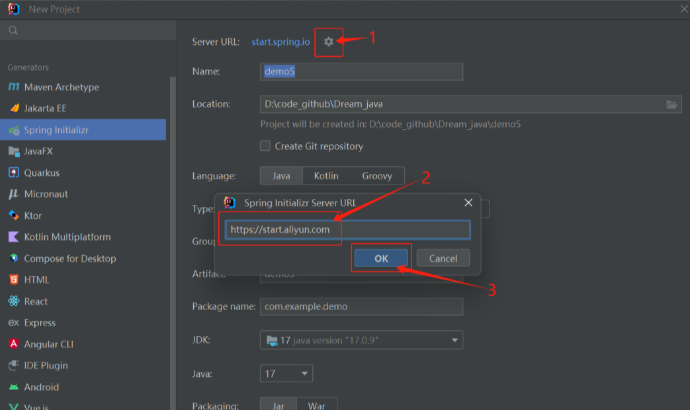Select Java language option
Image resolution: width=690 pixels, height=410 pixels.
281,175
